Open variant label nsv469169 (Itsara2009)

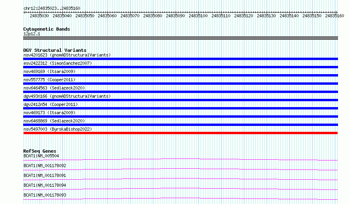49,71
